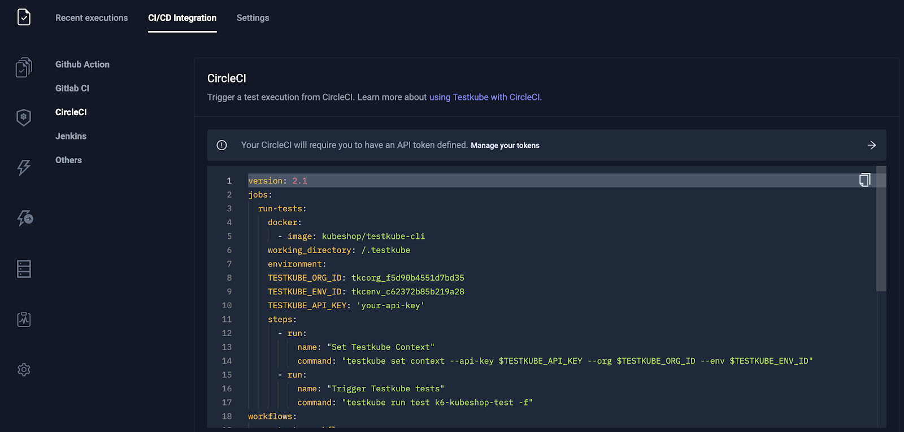Click the arrow in the API token banner

872,145
